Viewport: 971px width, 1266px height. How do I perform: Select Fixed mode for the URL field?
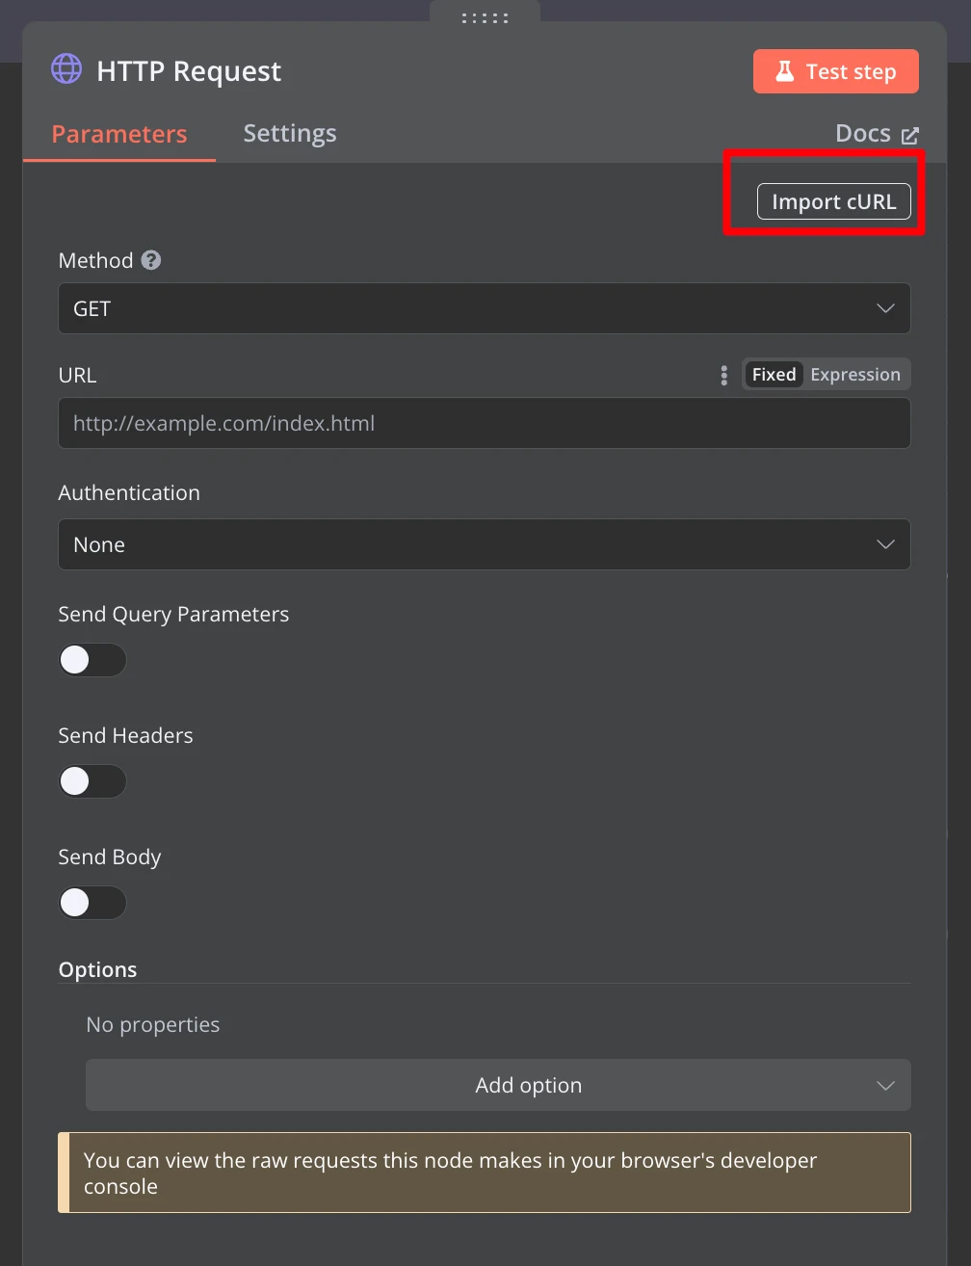click(x=774, y=375)
